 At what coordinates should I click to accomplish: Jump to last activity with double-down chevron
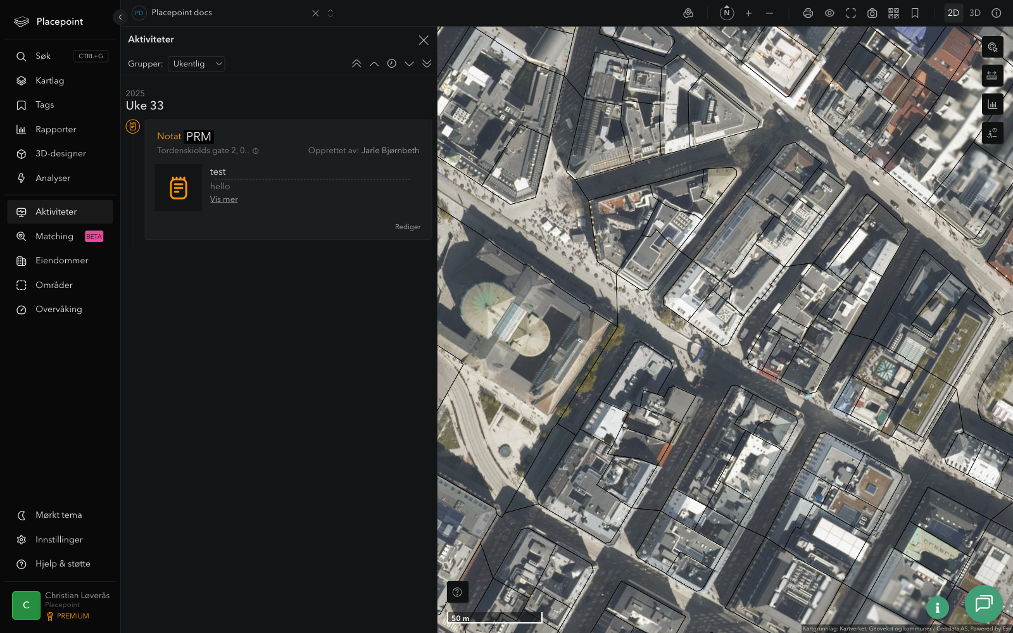click(x=427, y=64)
